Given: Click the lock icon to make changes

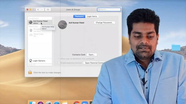Looking at the screenshot, I should [30, 72].
